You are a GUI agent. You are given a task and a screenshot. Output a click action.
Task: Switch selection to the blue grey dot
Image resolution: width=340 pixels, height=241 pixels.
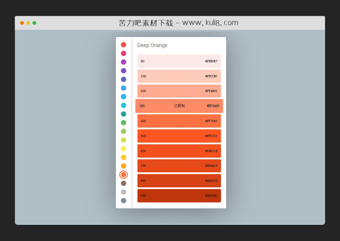124,200
